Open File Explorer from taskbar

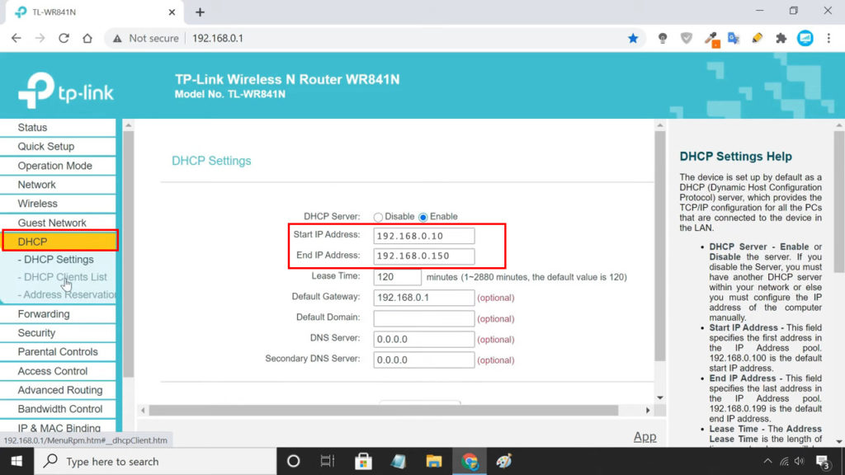pyautogui.click(x=434, y=462)
